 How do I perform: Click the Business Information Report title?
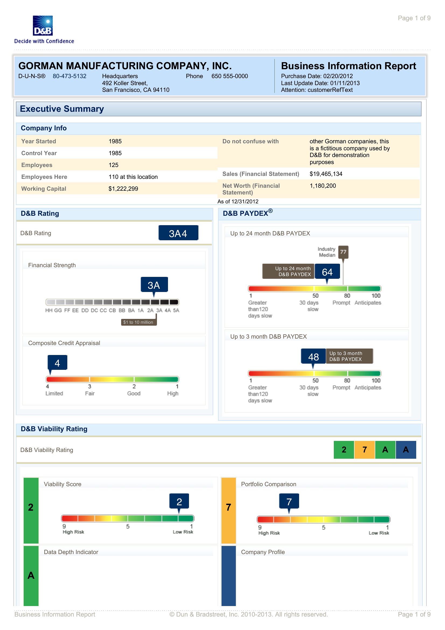click(x=349, y=66)
